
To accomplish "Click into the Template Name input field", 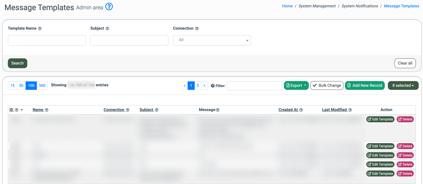I will (x=47, y=40).
